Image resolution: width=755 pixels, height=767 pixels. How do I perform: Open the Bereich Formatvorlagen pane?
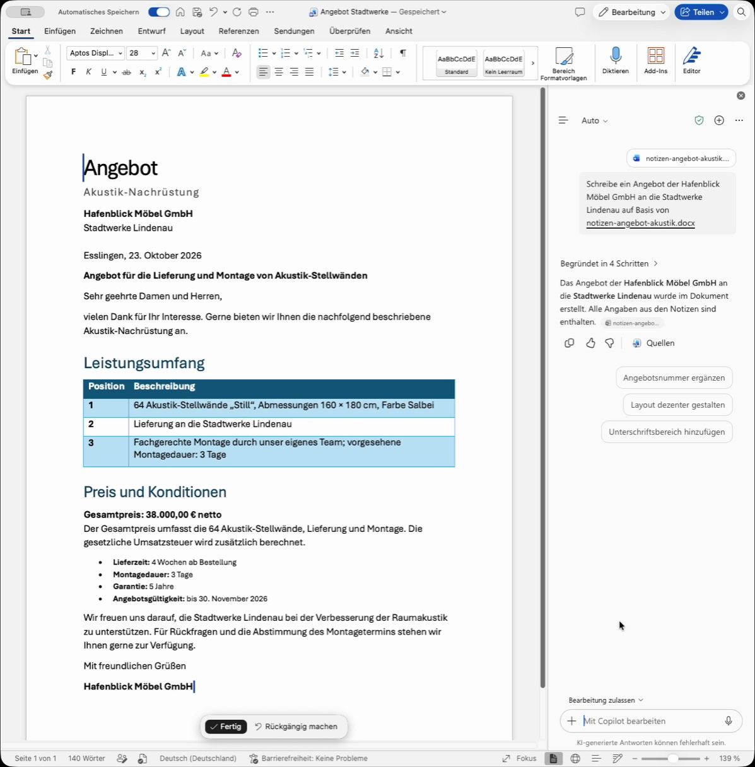[x=563, y=64]
